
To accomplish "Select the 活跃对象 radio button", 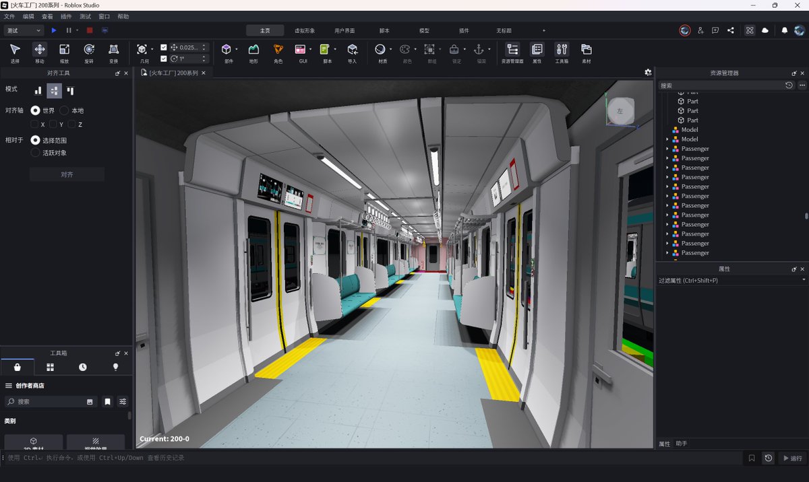I will point(35,153).
